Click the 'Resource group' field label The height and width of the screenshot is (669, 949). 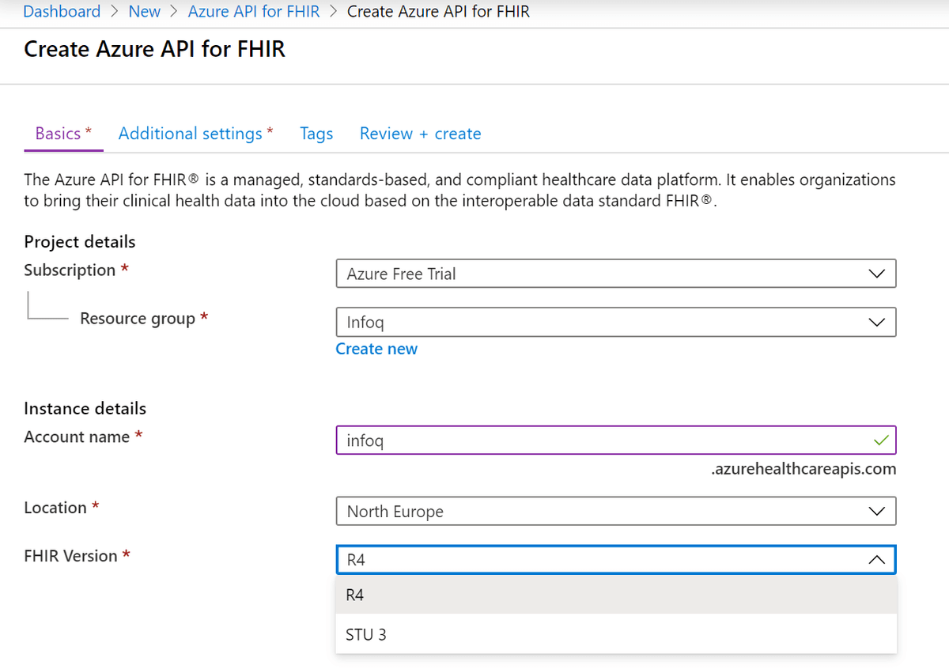click(x=138, y=319)
